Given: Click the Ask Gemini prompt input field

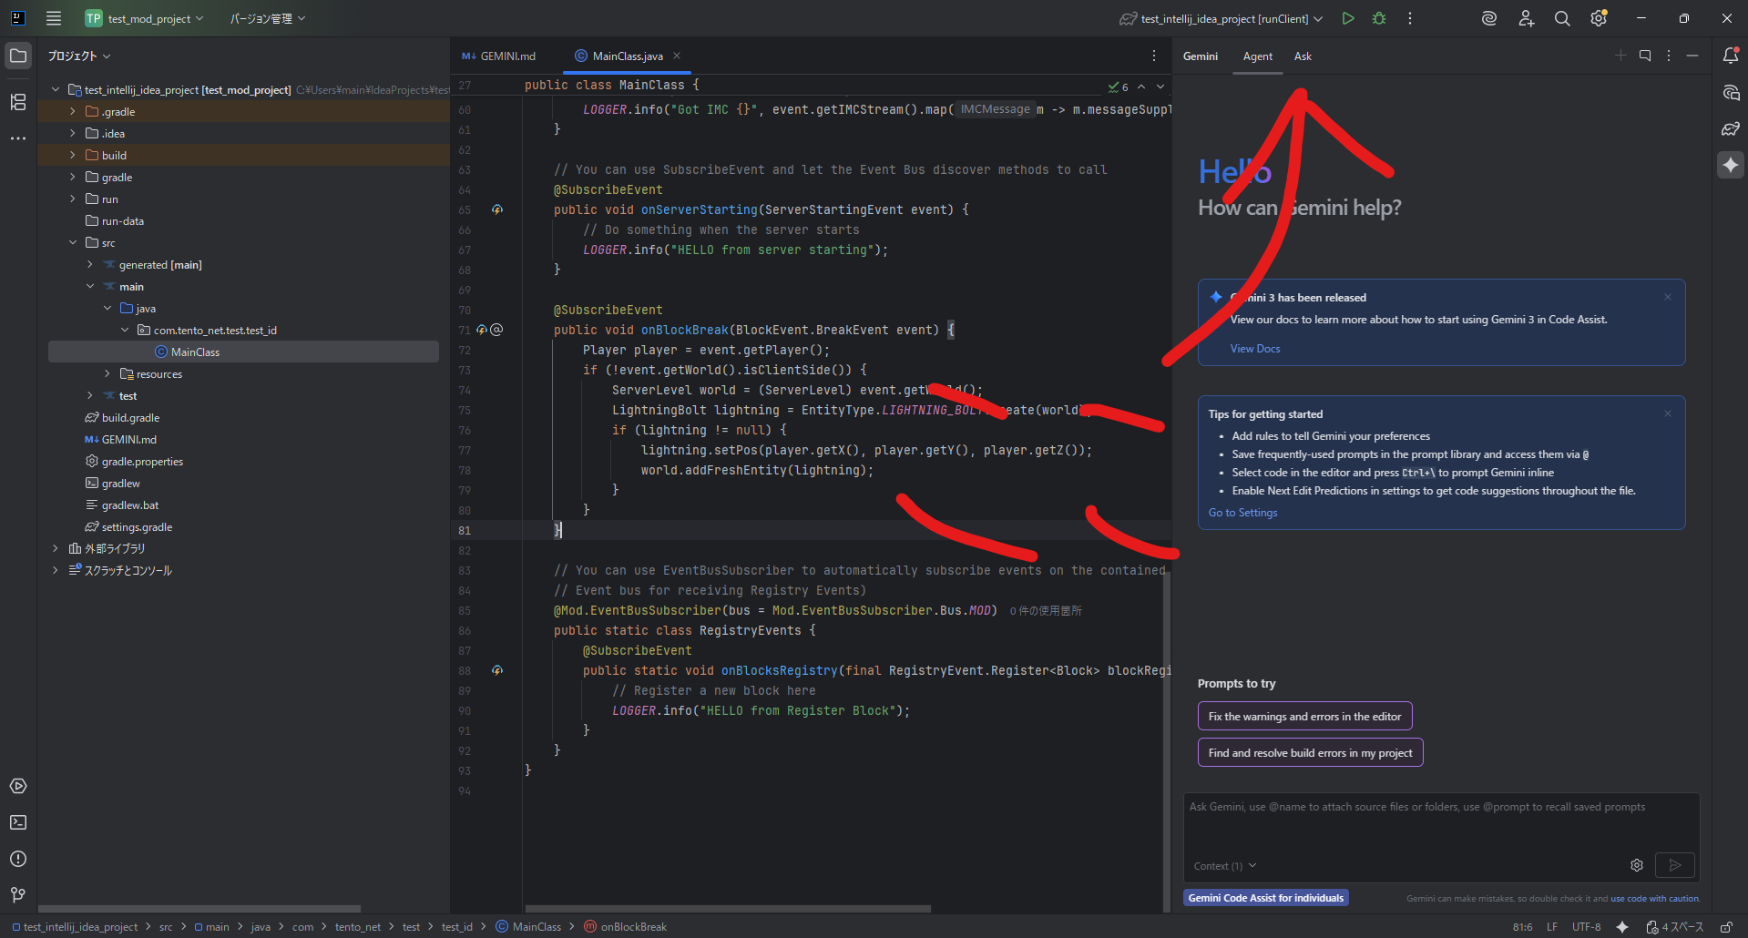Looking at the screenshot, I should (x=1439, y=824).
